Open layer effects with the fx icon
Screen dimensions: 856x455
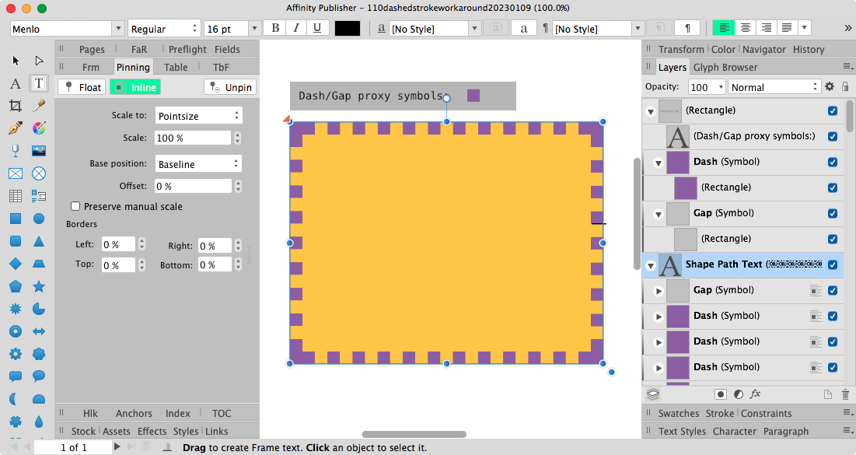[x=754, y=394]
